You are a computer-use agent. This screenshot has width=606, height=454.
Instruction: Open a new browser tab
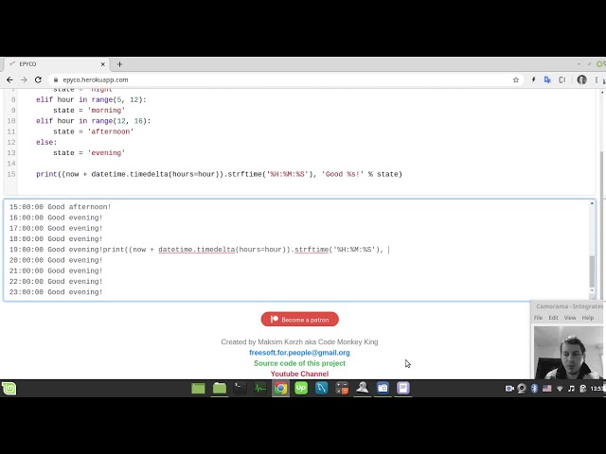[119, 64]
